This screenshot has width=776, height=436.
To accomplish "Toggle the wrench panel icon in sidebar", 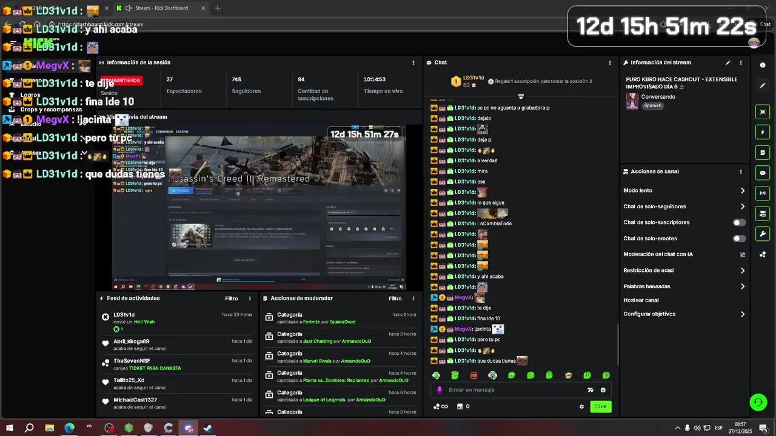I will [x=763, y=234].
